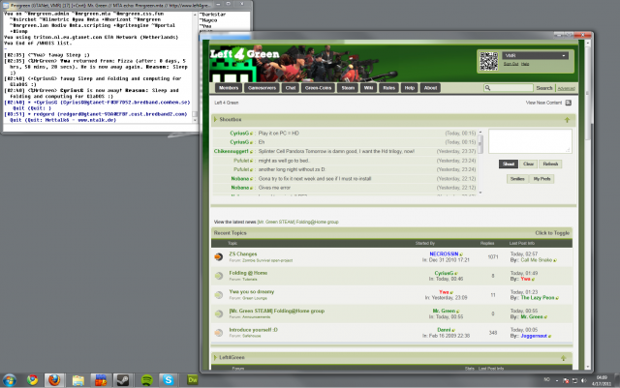Open the Windows Start menu
Image resolution: width=620 pixels, height=388 pixels.
10,380
